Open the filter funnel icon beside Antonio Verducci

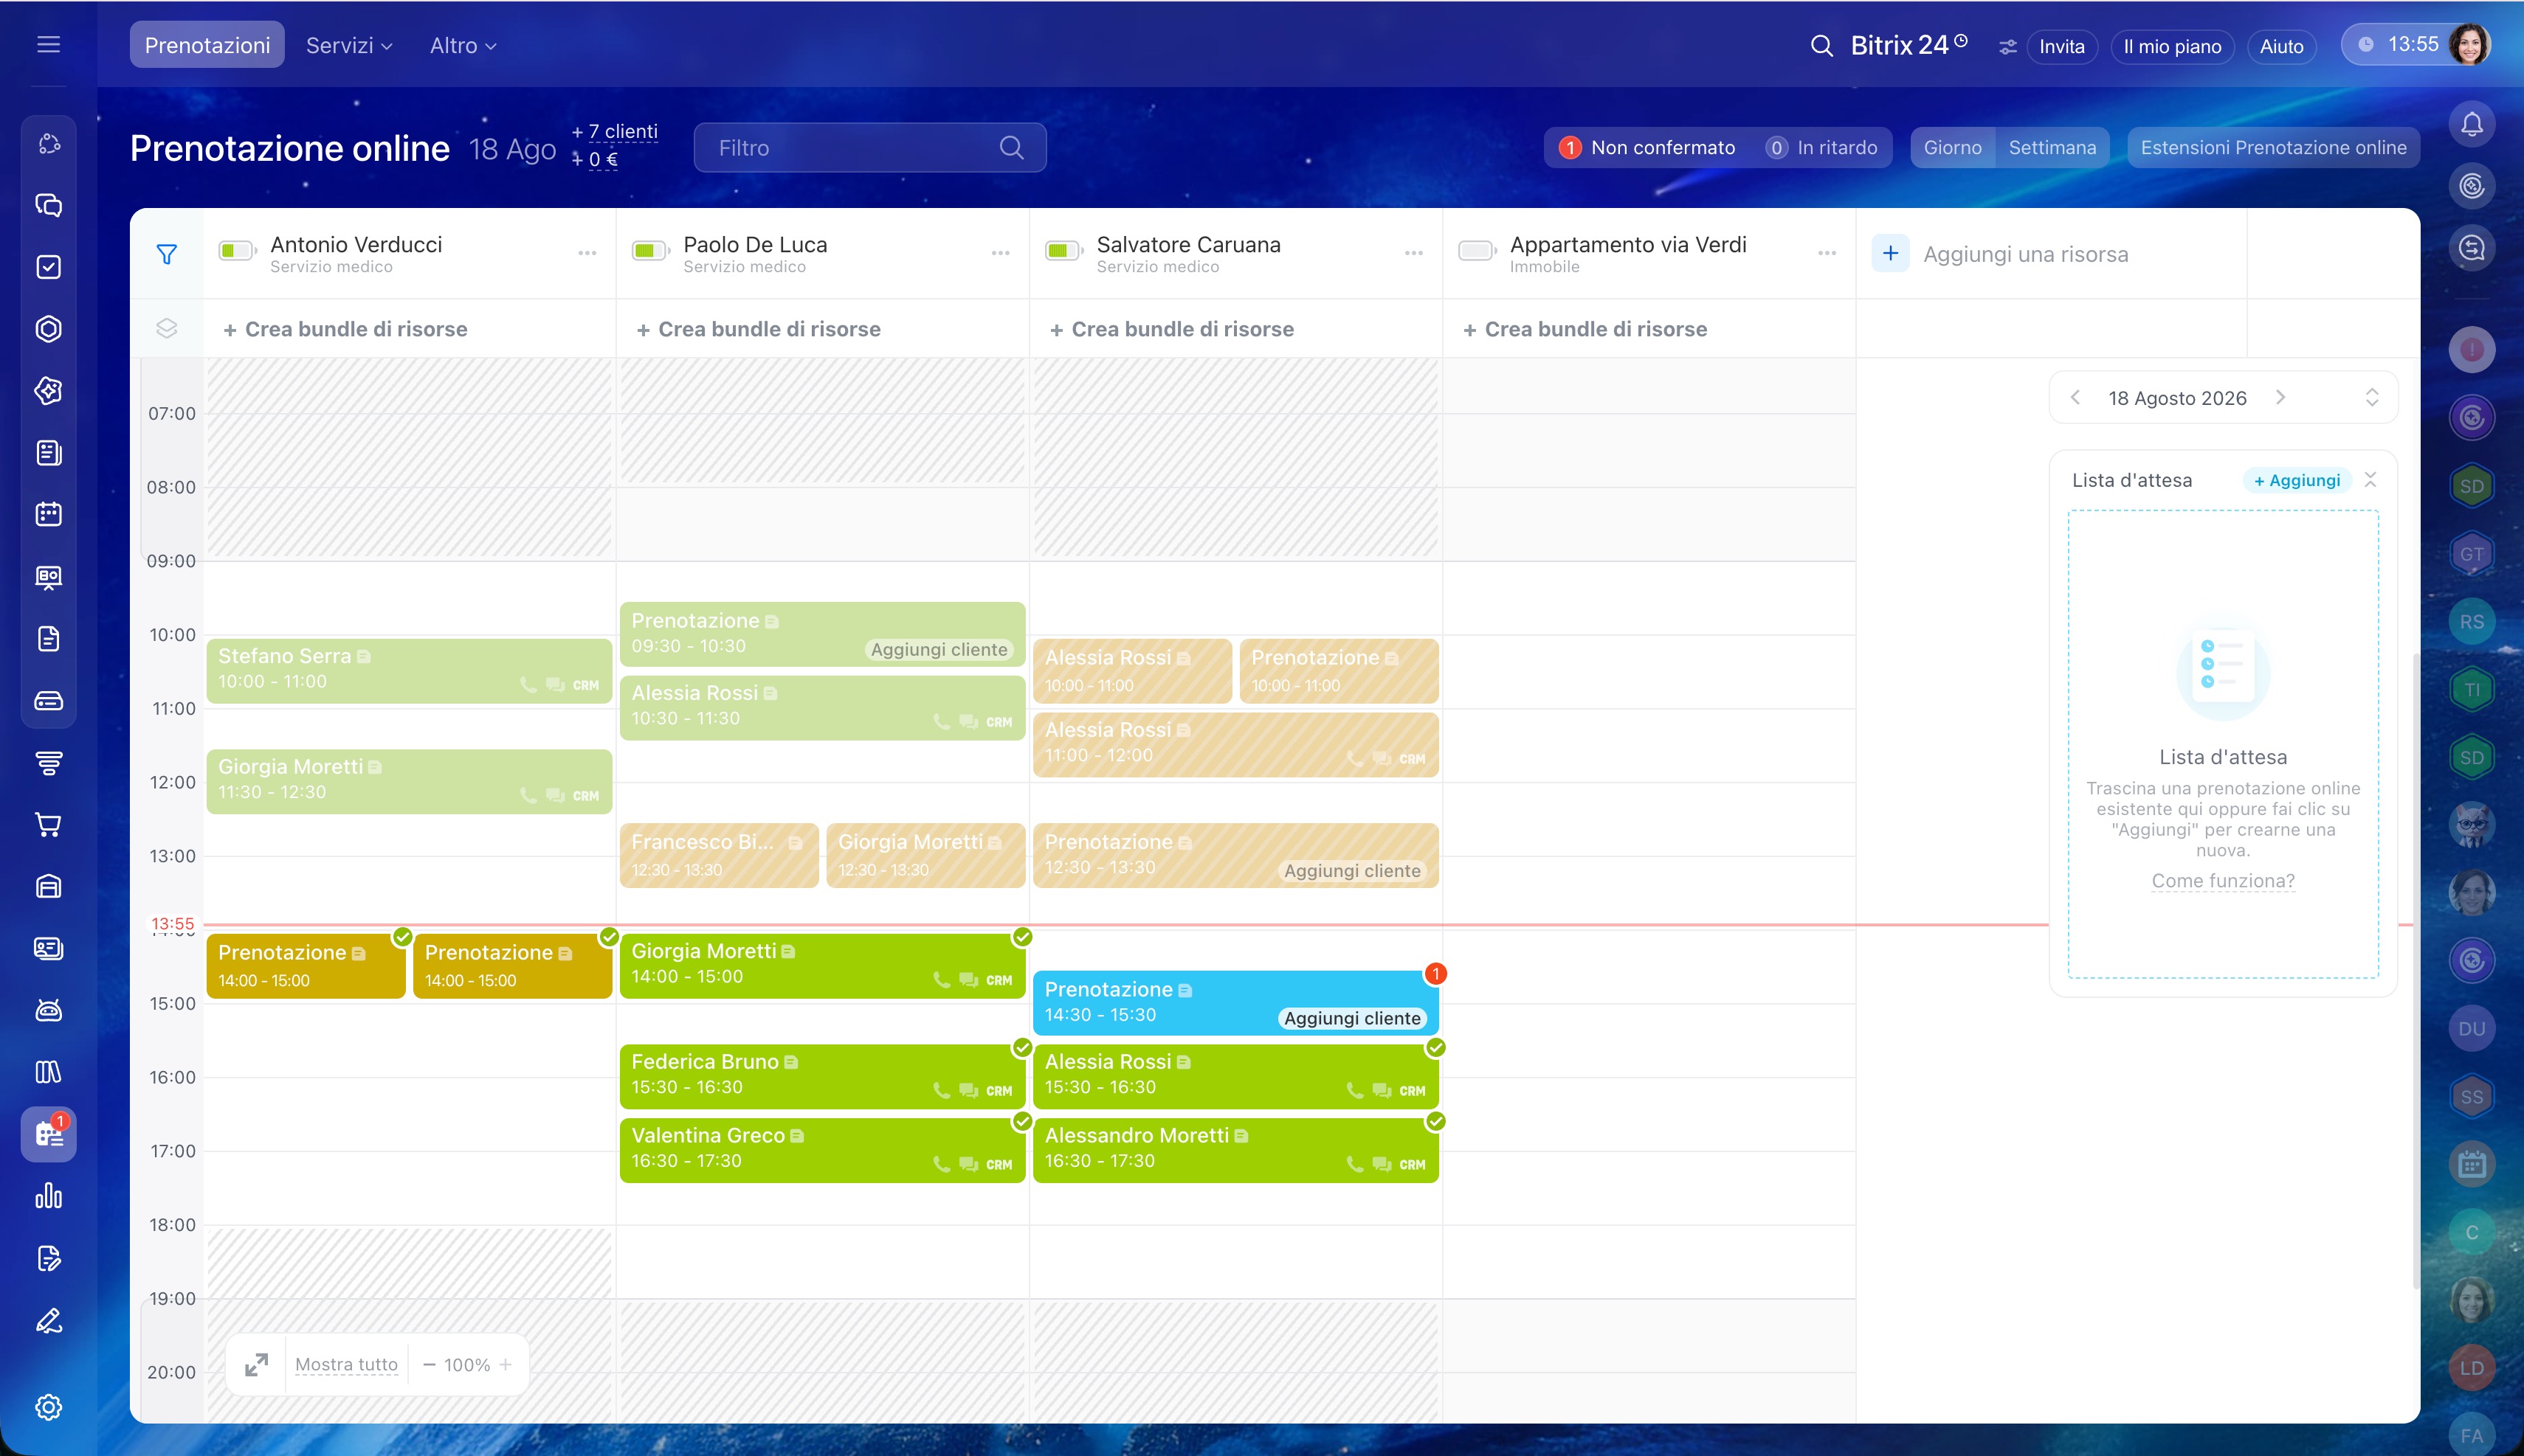click(x=167, y=254)
